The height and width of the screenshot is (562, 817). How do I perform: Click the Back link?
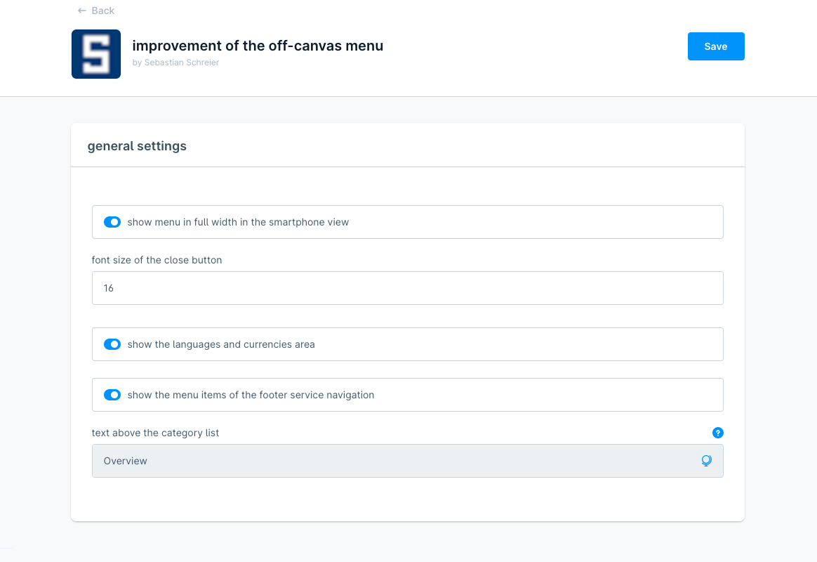point(102,11)
